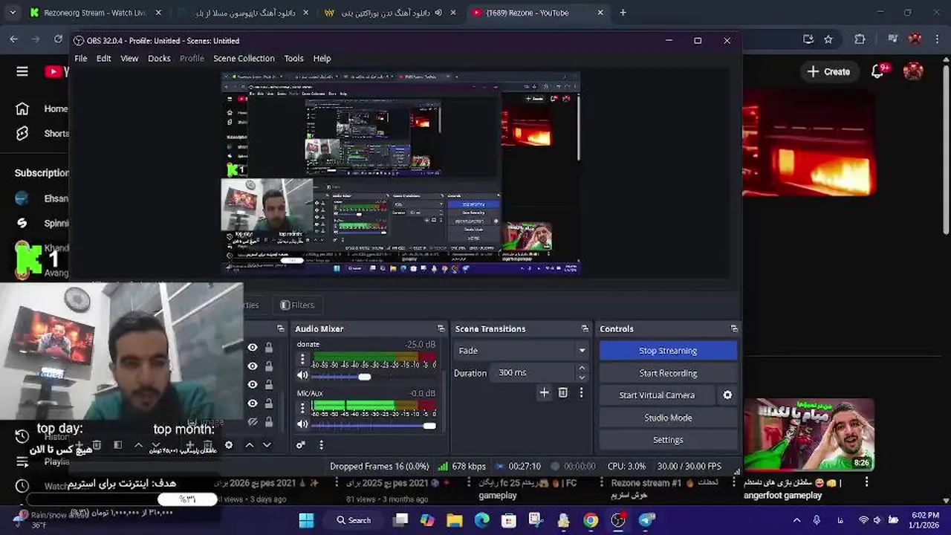Image resolution: width=951 pixels, height=535 pixels.
Task: Toggle visibility of second source row
Action: click(253, 366)
